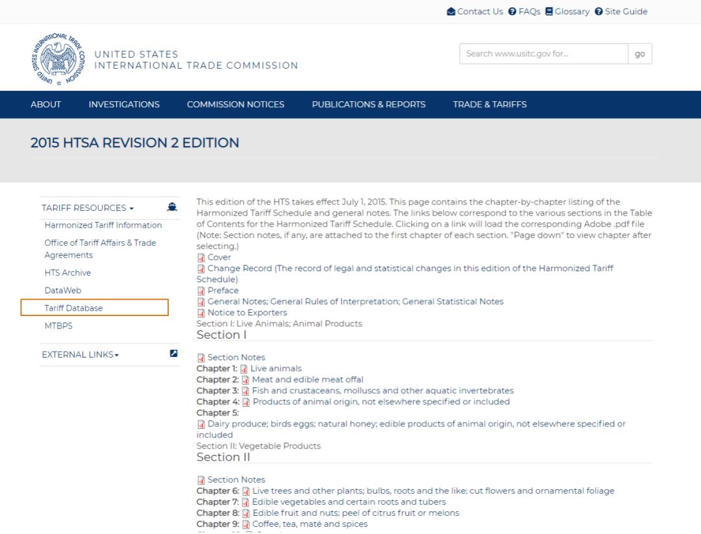
Task: Click the Contact Us envelope icon
Action: [451, 12]
